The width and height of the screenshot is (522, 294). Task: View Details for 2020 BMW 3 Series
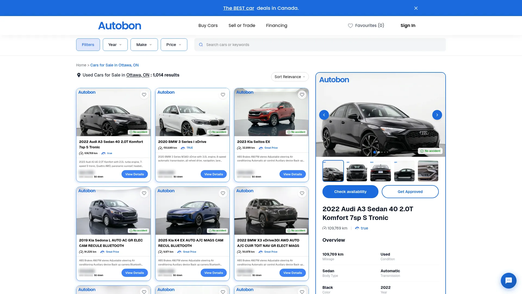(214, 174)
